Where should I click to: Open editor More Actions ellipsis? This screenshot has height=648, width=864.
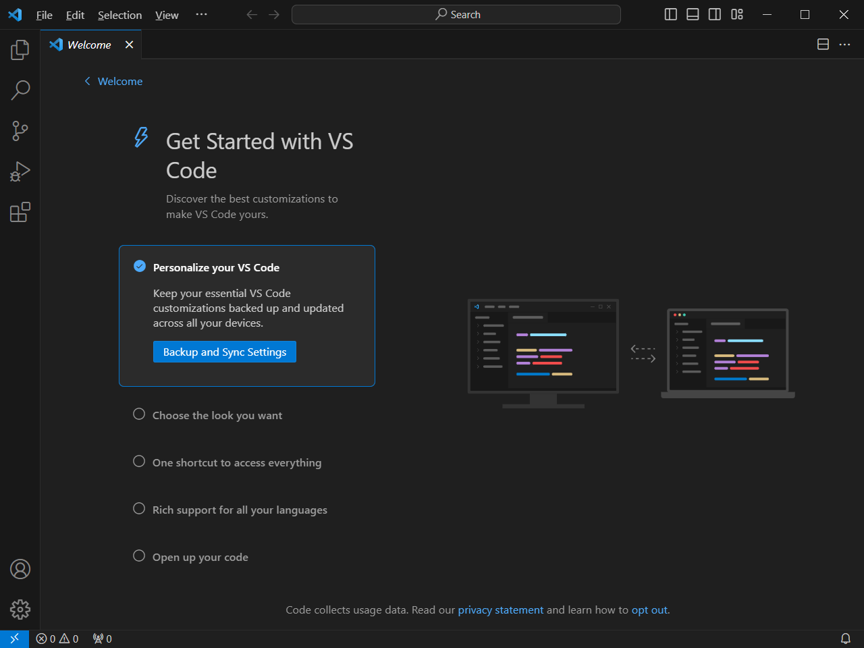[x=844, y=45]
